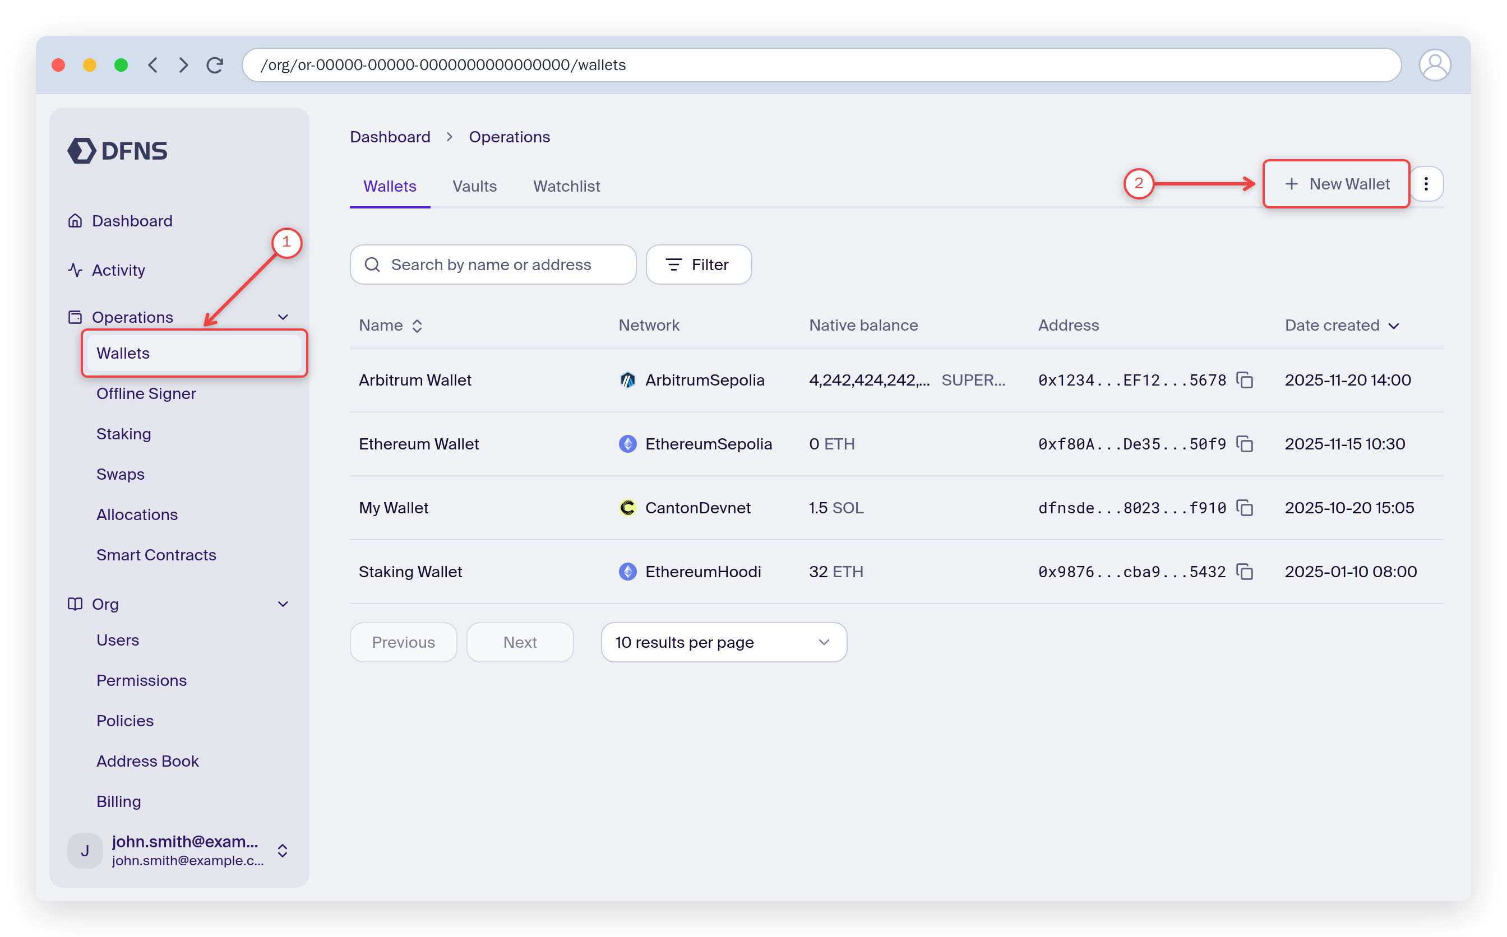The height and width of the screenshot is (937, 1507).
Task: Collapse the Org sidebar section
Action: click(283, 604)
